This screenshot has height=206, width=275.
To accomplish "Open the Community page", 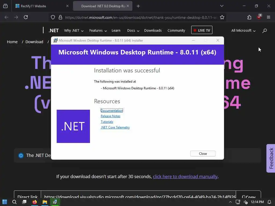I will (176, 31).
